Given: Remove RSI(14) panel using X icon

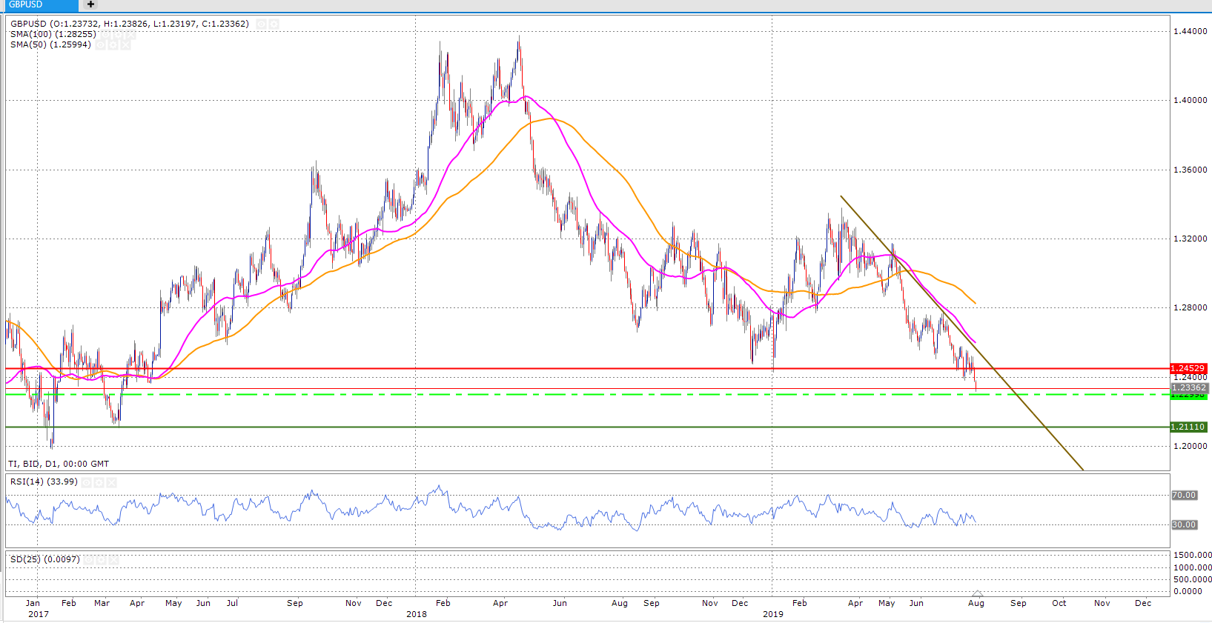Looking at the screenshot, I should (111, 482).
